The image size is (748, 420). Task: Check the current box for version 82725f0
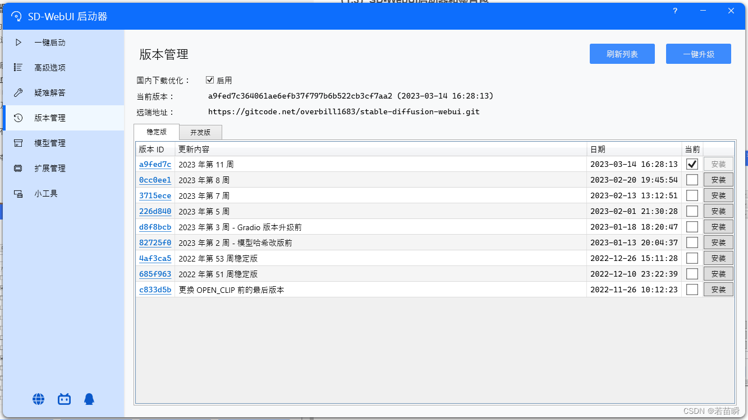[x=692, y=242]
